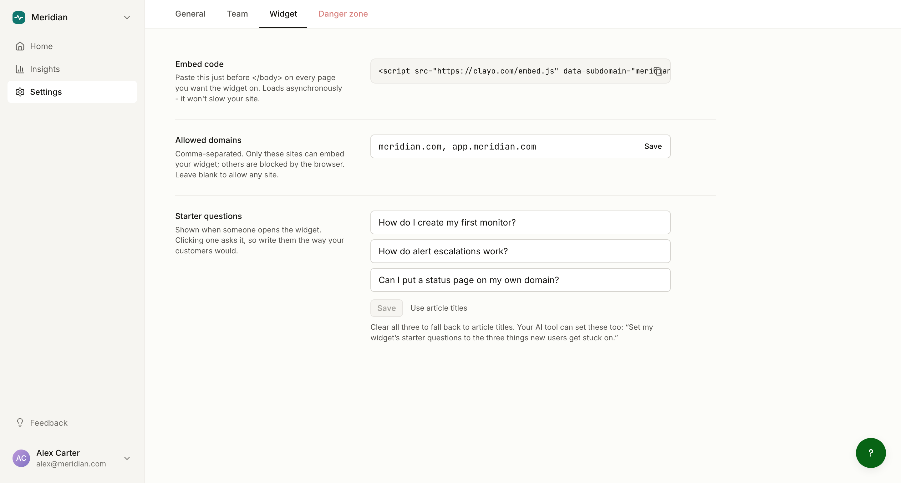The width and height of the screenshot is (901, 483).
Task: Click the 'Comma-separated. Only these sites' description
Action: [x=260, y=164]
